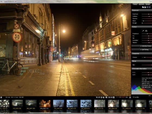
Task: Click the Colors section header
Action: pyautogui.click(x=142, y=27)
